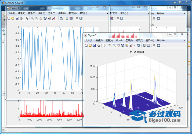
Task: Open 编辑(E) menu in Figure 1
Action: [x=21, y=13]
